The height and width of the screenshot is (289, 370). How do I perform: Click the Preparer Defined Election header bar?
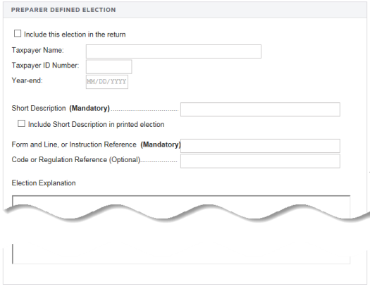pyautogui.click(x=185, y=10)
